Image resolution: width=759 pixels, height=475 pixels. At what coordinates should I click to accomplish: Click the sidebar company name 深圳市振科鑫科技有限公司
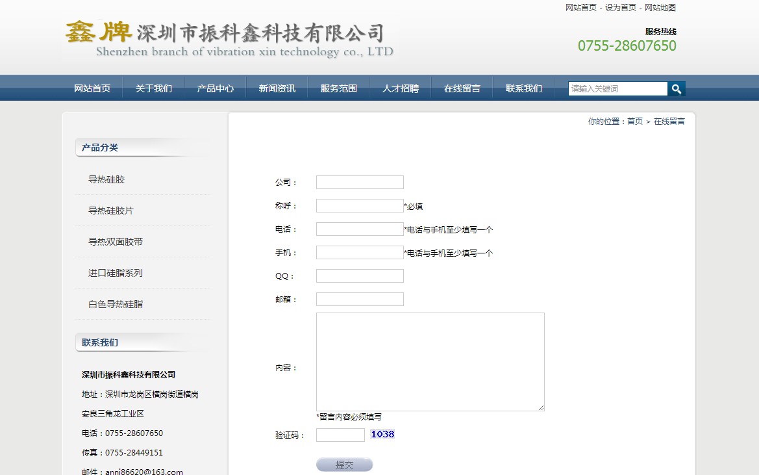(x=129, y=375)
